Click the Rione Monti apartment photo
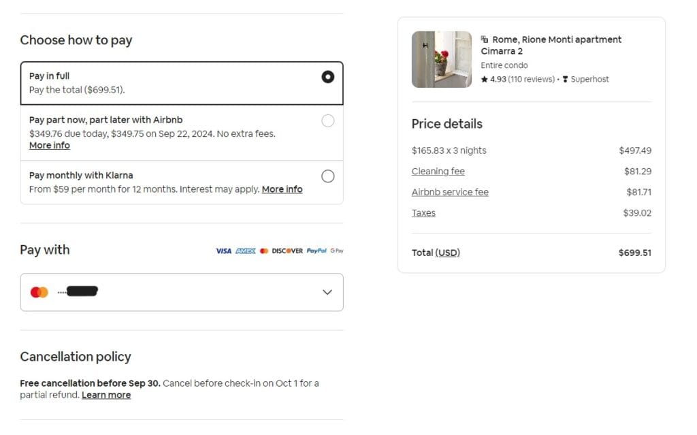The width and height of the screenshot is (697, 435). tap(441, 60)
